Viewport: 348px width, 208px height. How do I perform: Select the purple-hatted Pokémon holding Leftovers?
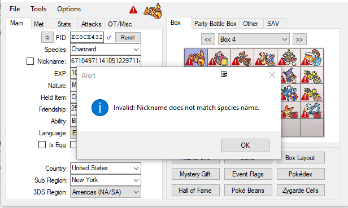[290, 76]
